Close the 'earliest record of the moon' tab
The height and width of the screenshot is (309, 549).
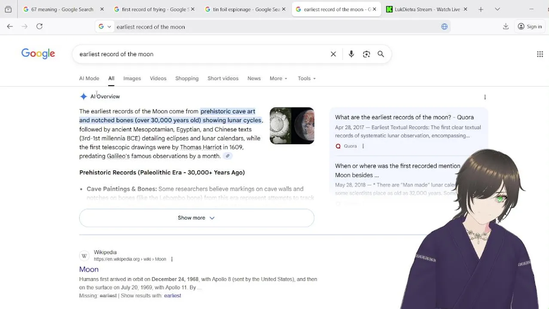(374, 9)
